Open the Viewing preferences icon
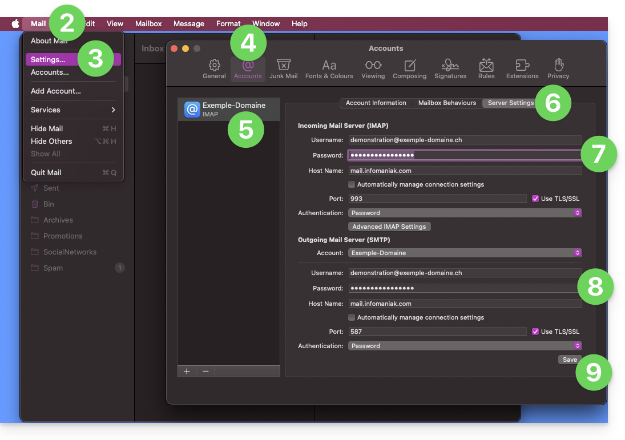Viewport: 625px width, 440px height. point(373,69)
